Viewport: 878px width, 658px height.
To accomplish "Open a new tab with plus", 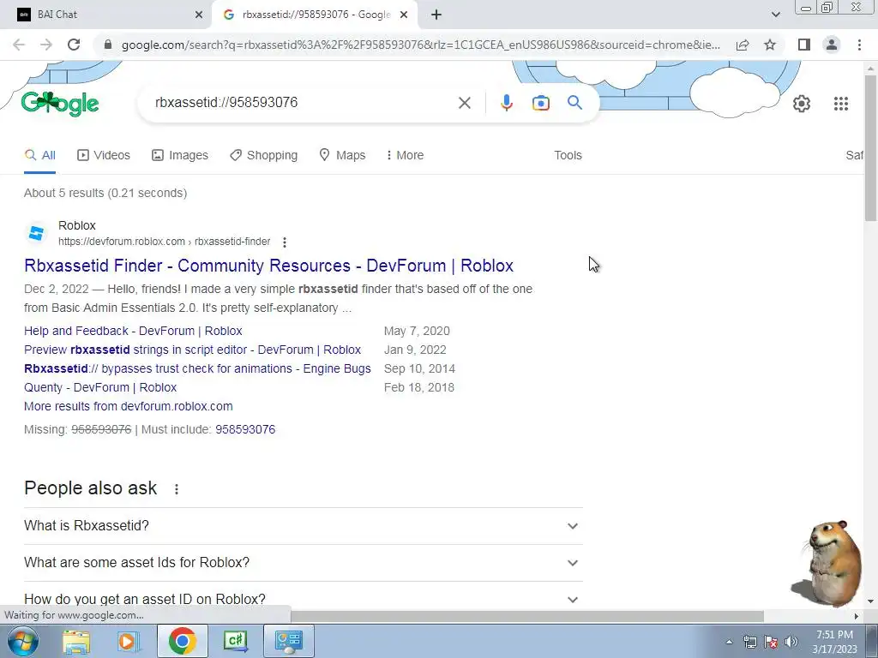I will coord(436,15).
